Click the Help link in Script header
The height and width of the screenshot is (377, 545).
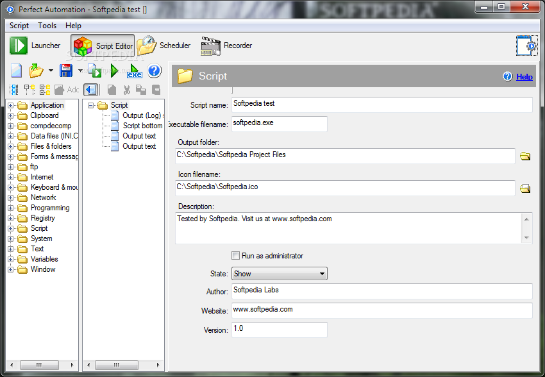(x=524, y=77)
